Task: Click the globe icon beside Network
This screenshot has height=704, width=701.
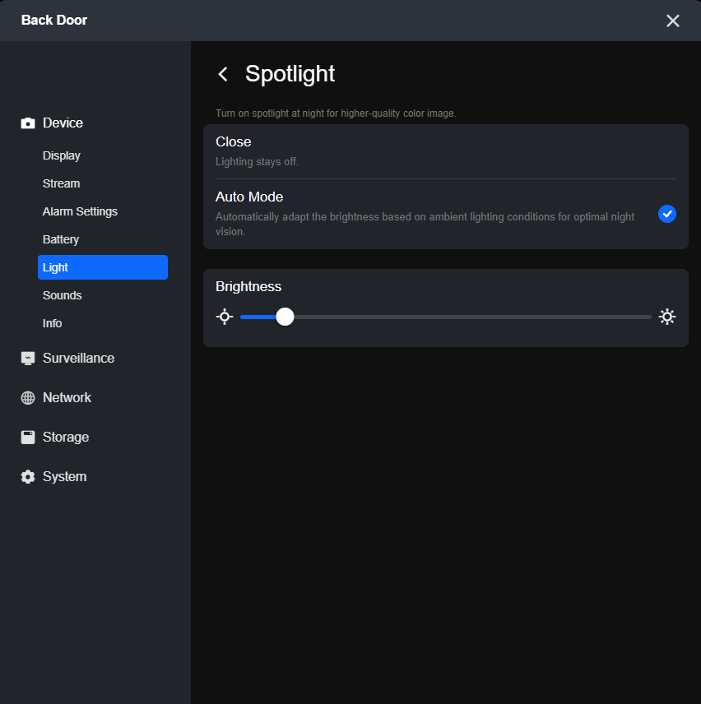Action: pyautogui.click(x=28, y=398)
